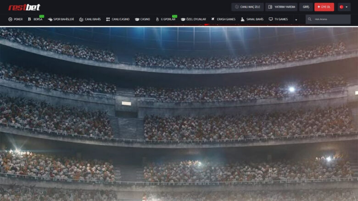Click the Canlı Maç İzle button
Screen dimensions: 358x201
(x=247, y=7)
